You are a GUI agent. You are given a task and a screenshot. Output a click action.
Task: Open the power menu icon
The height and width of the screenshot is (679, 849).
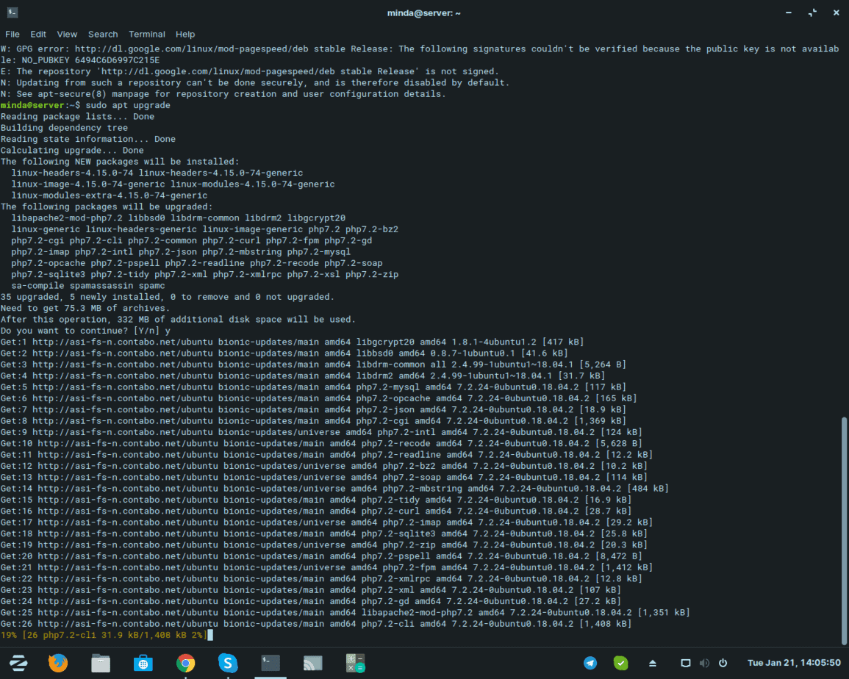click(x=723, y=664)
